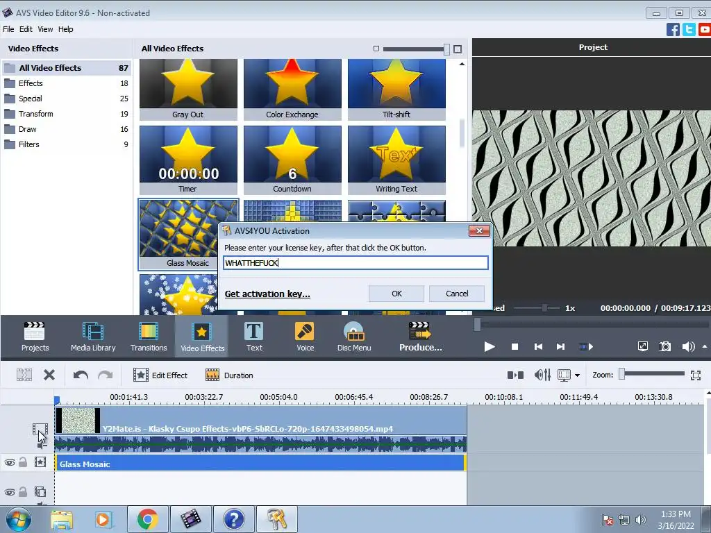Open the Projects section
This screenshot has height=533, width=711.
(35, 337)
